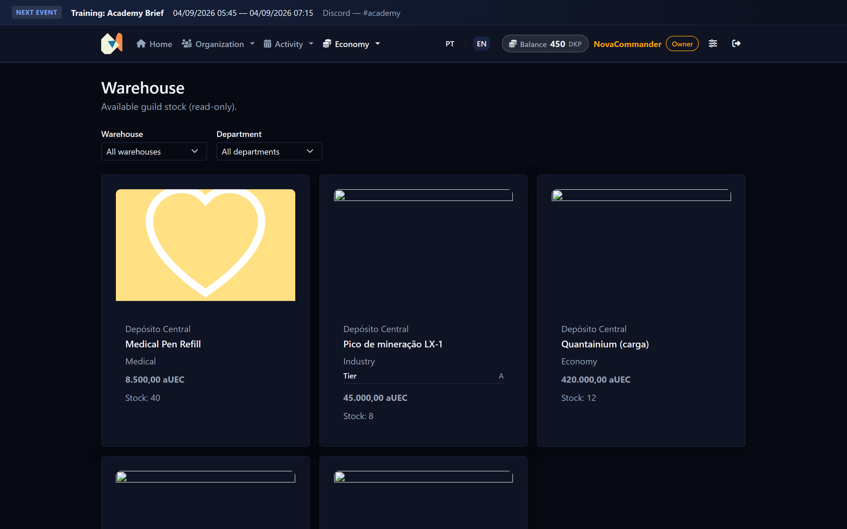Click Stock: 40 text
The height and width of the screenshot is (529, 847).
point(142,398)
